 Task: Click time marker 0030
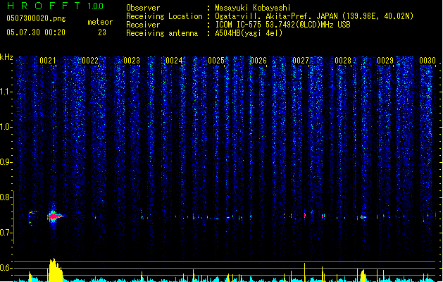[428, 61]
